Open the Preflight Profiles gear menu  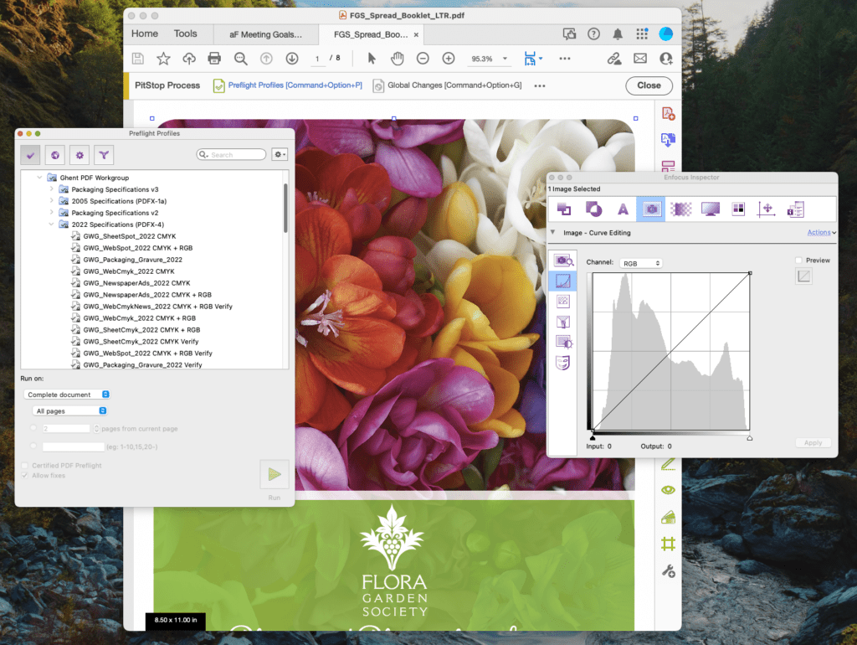pos(280,155)
